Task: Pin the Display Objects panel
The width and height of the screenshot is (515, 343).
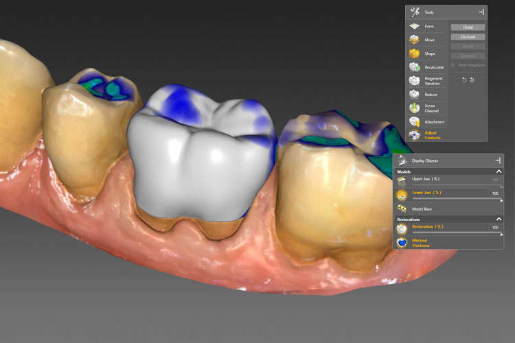Action: coord(498,160)
